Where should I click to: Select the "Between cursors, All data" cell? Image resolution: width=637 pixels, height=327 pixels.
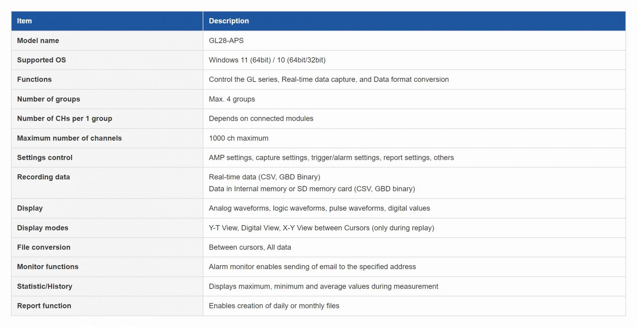249,247
